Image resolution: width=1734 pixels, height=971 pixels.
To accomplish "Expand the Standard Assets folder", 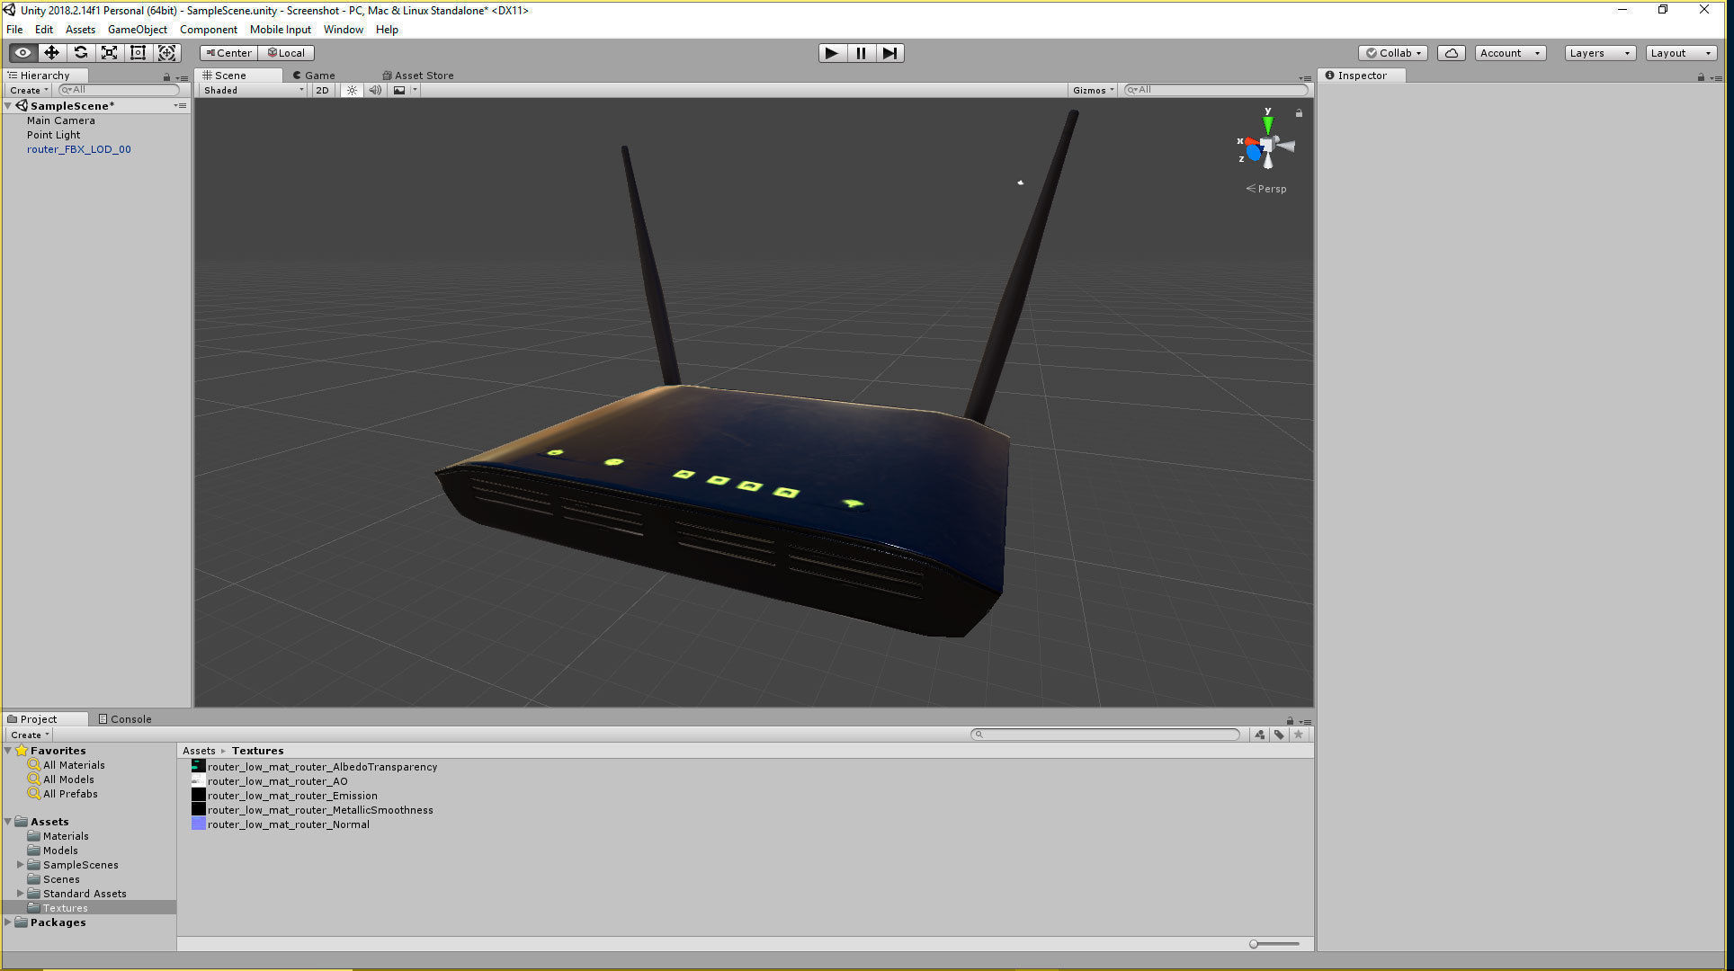I will [x=21, y=894].
